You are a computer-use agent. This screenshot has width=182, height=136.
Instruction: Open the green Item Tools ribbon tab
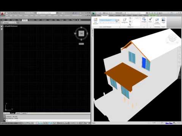click(x=153, y=15)
